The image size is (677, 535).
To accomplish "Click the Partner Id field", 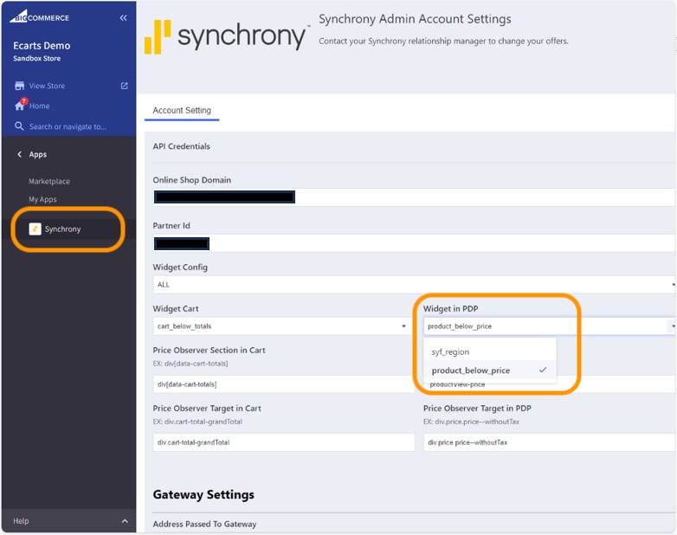I will click(414, 243).
